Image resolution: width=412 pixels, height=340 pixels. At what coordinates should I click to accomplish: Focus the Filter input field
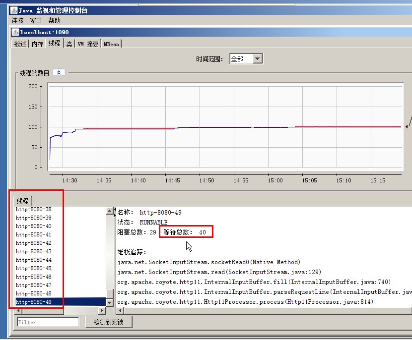click(48, 322)
